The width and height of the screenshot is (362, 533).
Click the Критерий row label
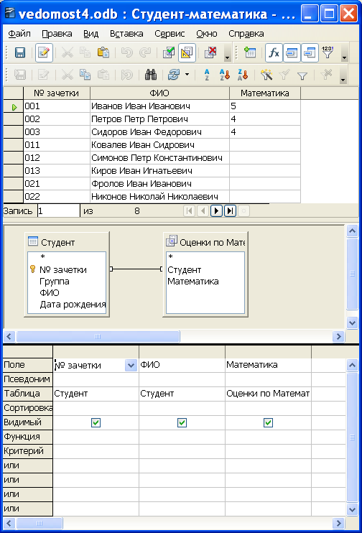tap(28, 451)
